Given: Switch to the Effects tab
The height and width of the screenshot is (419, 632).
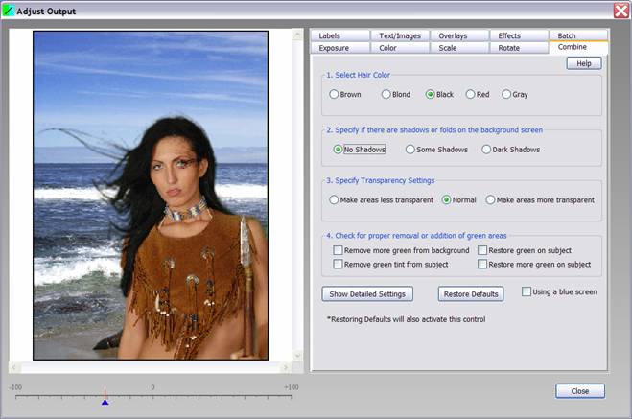Looking at the screenshot, I should click(519, 35).
